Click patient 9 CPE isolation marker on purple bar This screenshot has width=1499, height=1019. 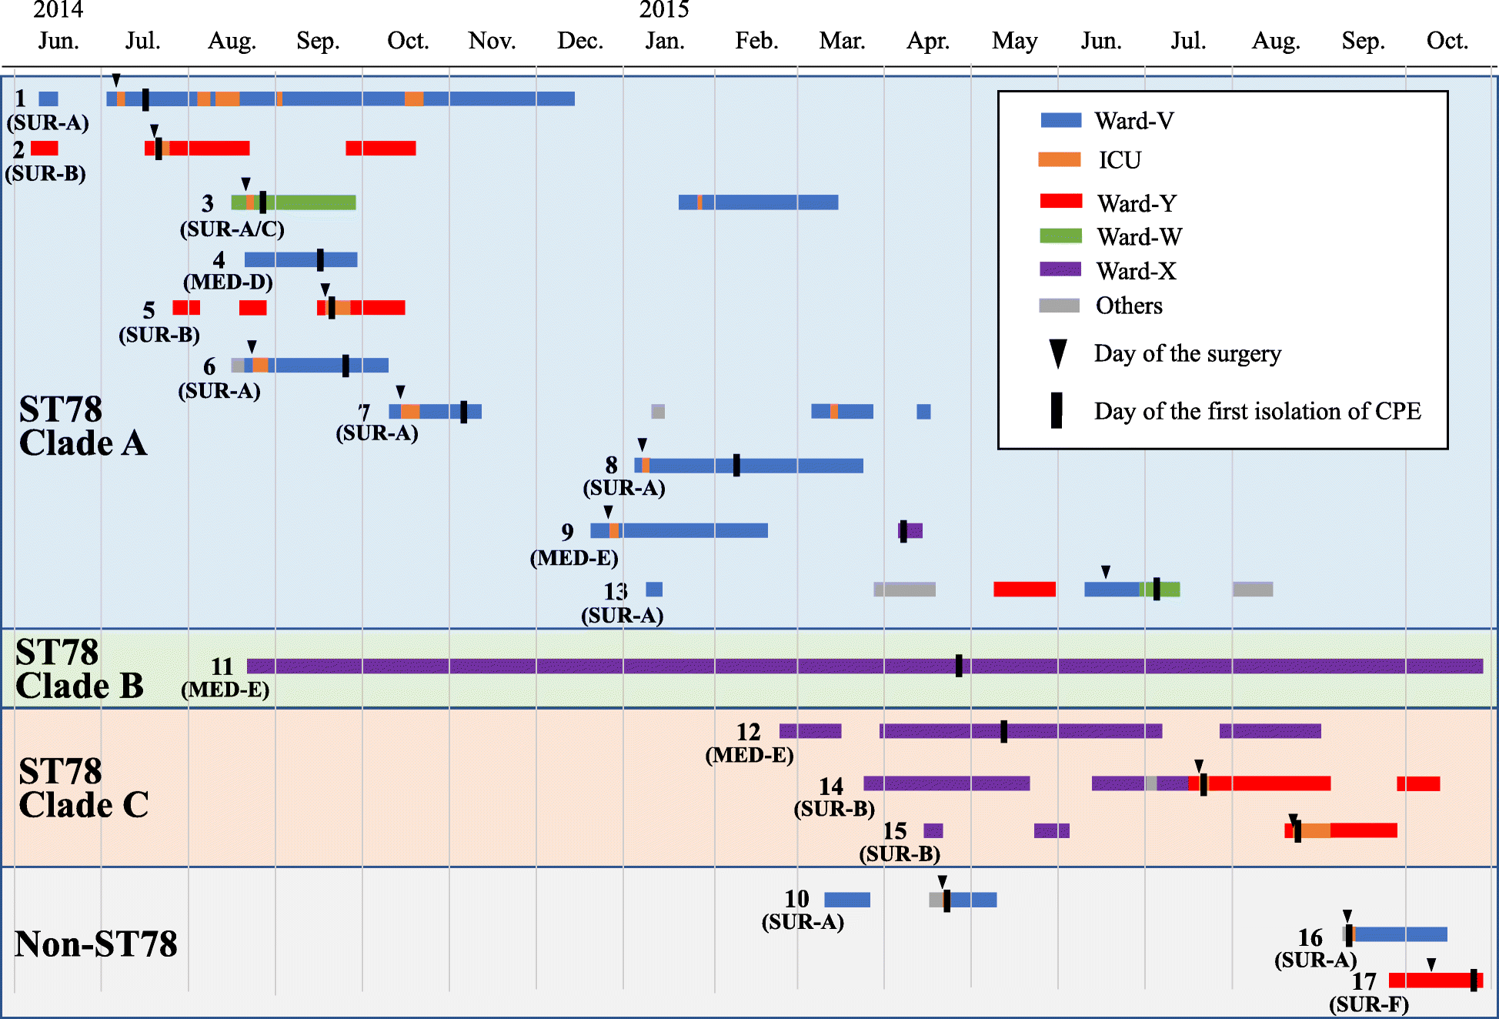coord(903,531)
